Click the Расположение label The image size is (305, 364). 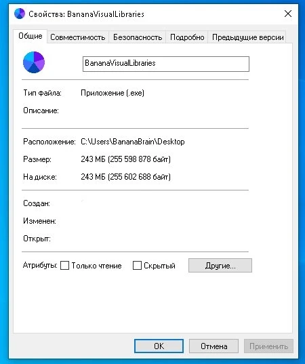pos(49,142)
